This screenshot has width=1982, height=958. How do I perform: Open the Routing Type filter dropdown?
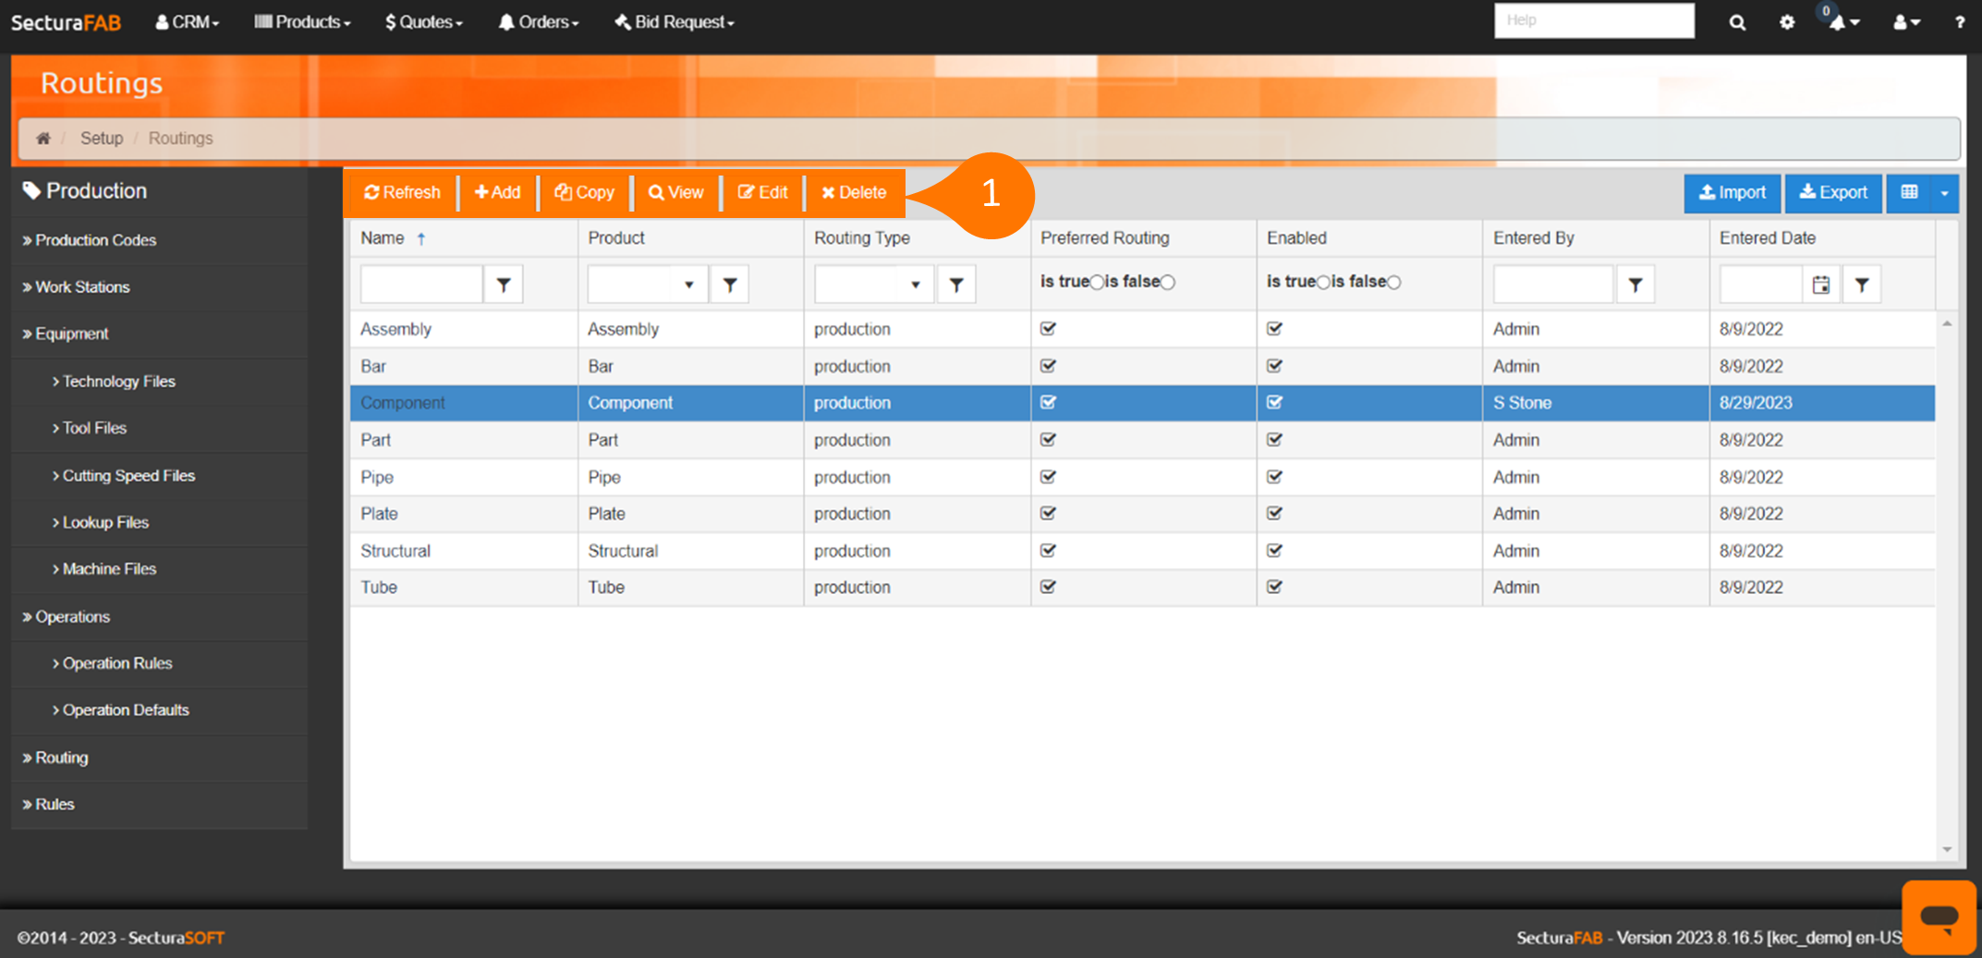pyautogui.click(x=915, y=285)
